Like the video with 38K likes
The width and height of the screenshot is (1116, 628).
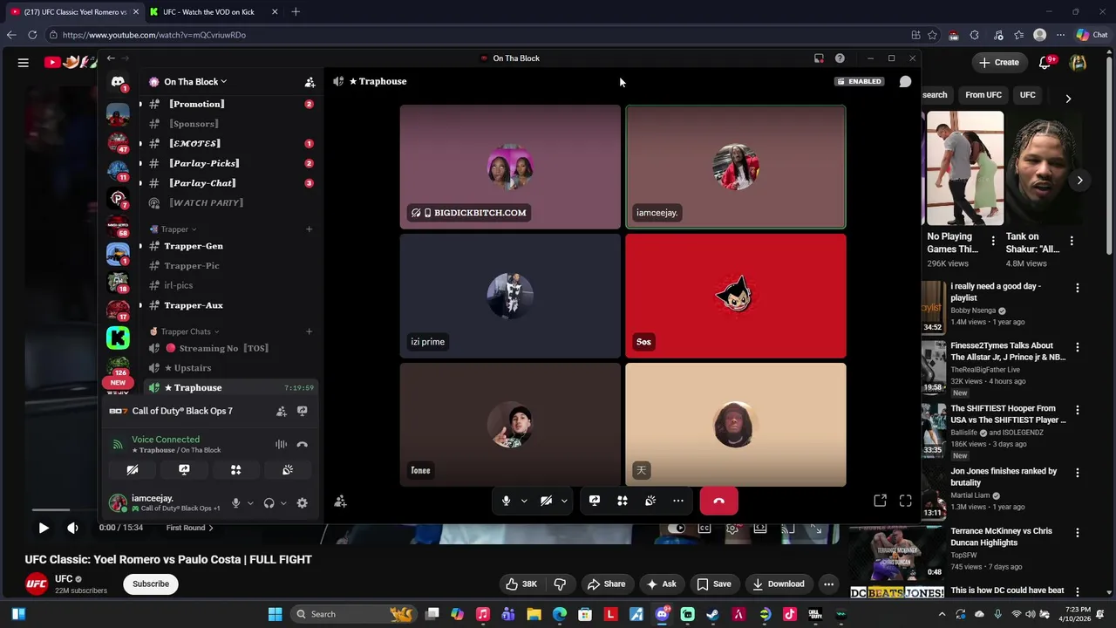(521, 584)
